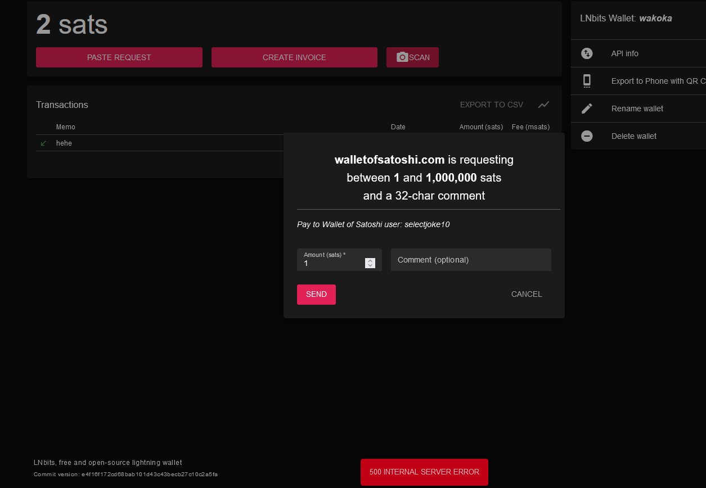
Task: Click PASTE REQUEST
Action: pos(119,57)
